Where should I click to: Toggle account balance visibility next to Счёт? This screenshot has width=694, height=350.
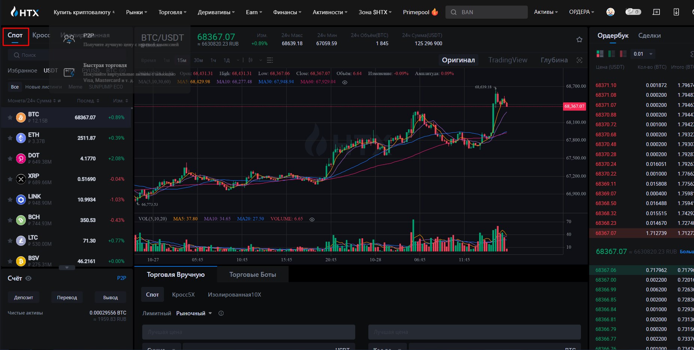click(x=28, y=278)
